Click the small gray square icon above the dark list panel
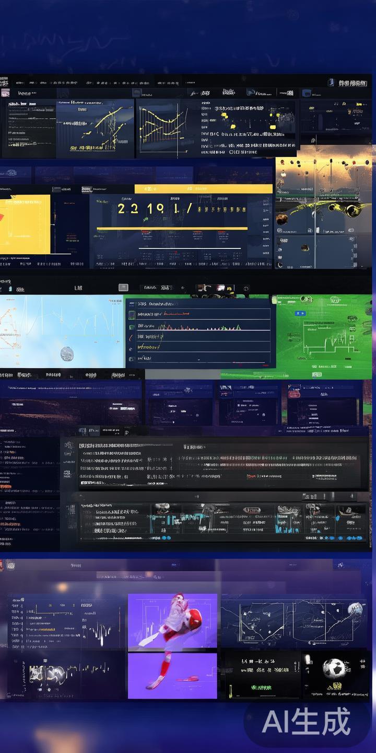 (123, 287)
